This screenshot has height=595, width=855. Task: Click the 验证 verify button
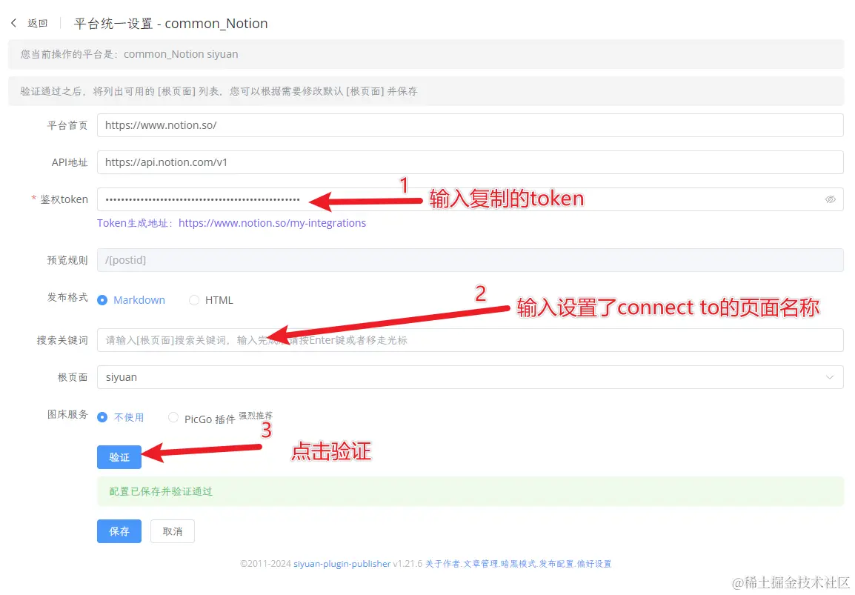click(119, 457)
